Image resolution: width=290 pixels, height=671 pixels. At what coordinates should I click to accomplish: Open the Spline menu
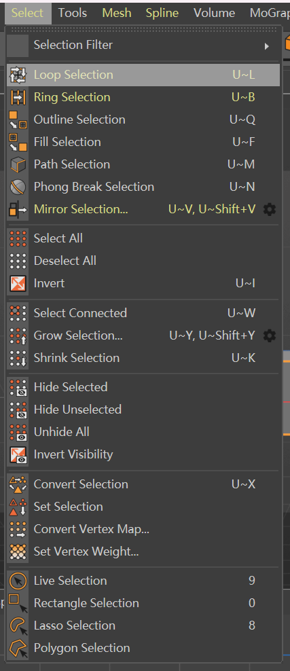click(x=162, y=13)
